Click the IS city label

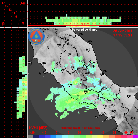[103, 93]
